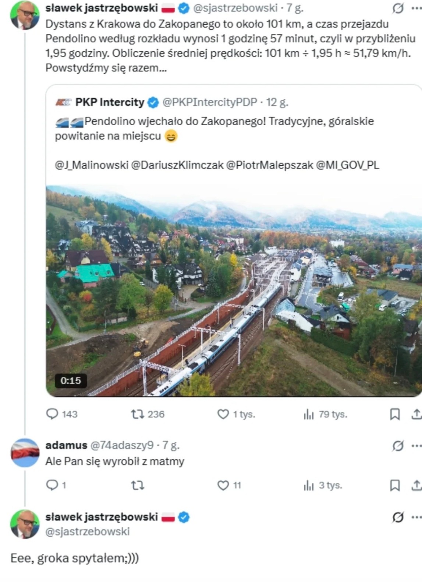Open more options on top tweet
Viewport: 422px width, 582px height.
416,8
